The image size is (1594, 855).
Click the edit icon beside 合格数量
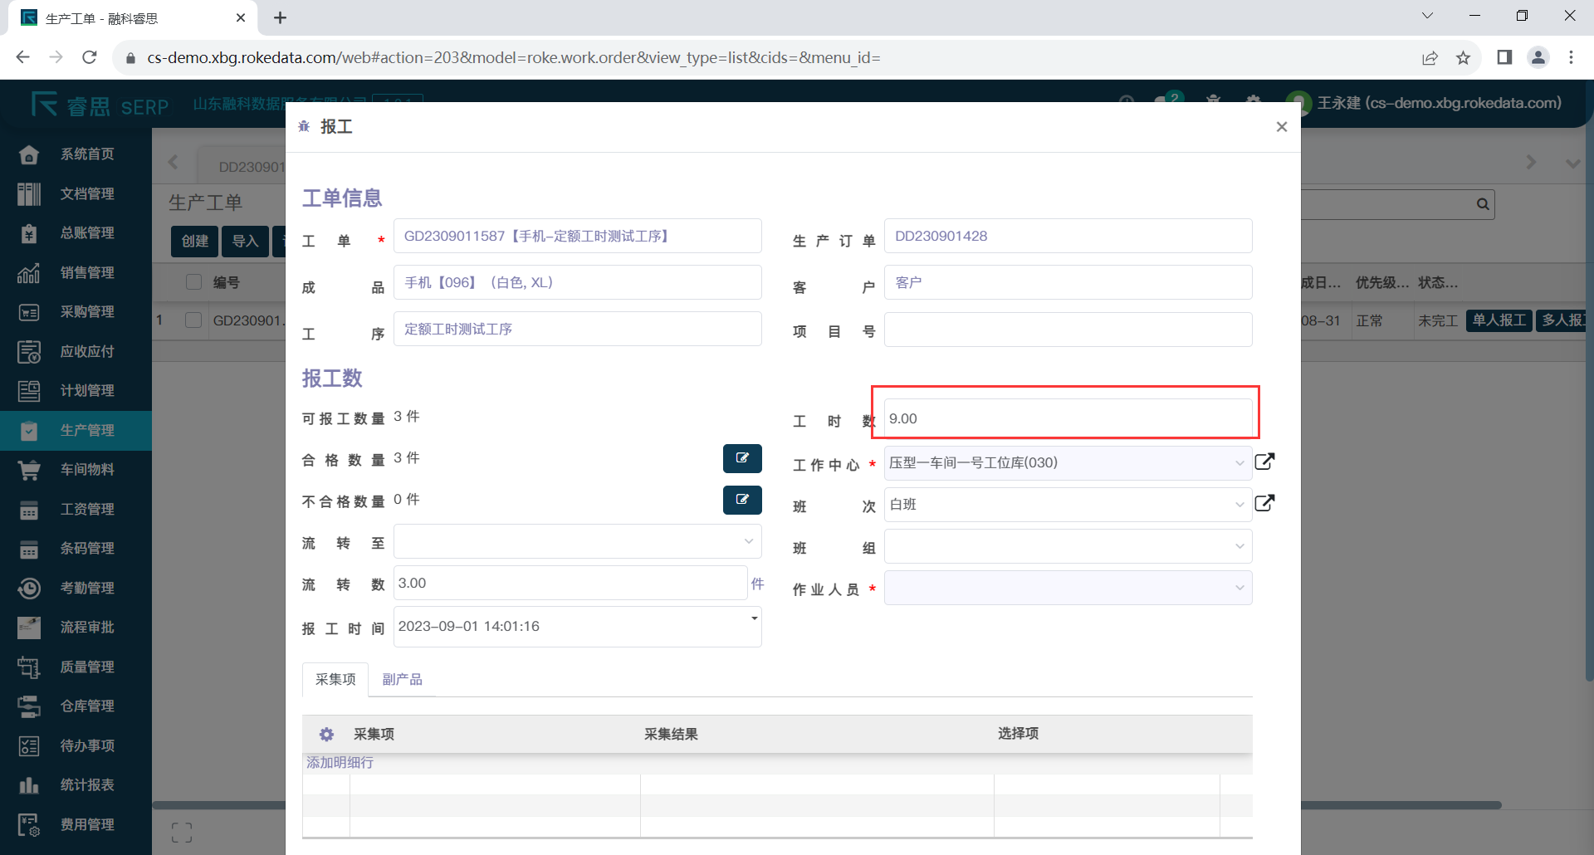point(741,458)
